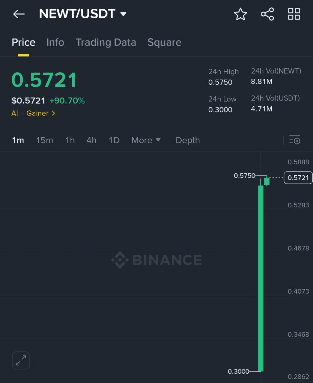Select the 4h interval

[91, 140]
